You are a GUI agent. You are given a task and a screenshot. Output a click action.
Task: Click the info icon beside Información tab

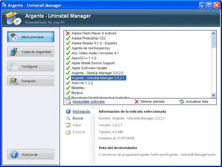68,111
